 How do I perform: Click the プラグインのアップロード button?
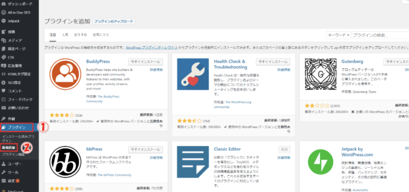tap(114, 22)
